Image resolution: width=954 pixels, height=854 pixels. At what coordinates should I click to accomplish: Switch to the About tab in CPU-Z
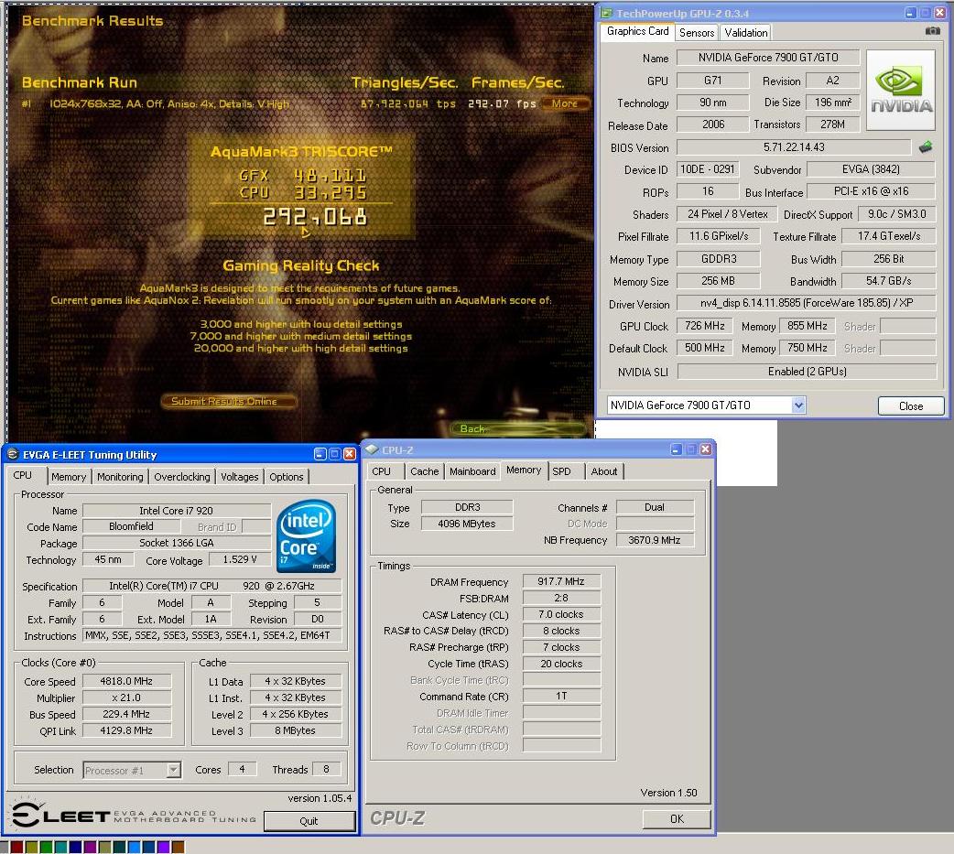pyautogui.click(x=604, y=471)
